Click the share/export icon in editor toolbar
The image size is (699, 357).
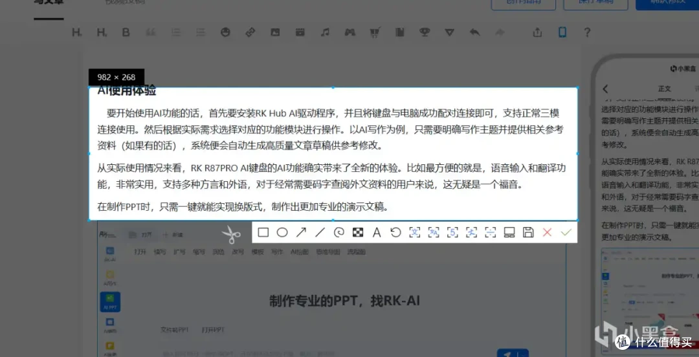pyautogui.click(x=538, y=32)
